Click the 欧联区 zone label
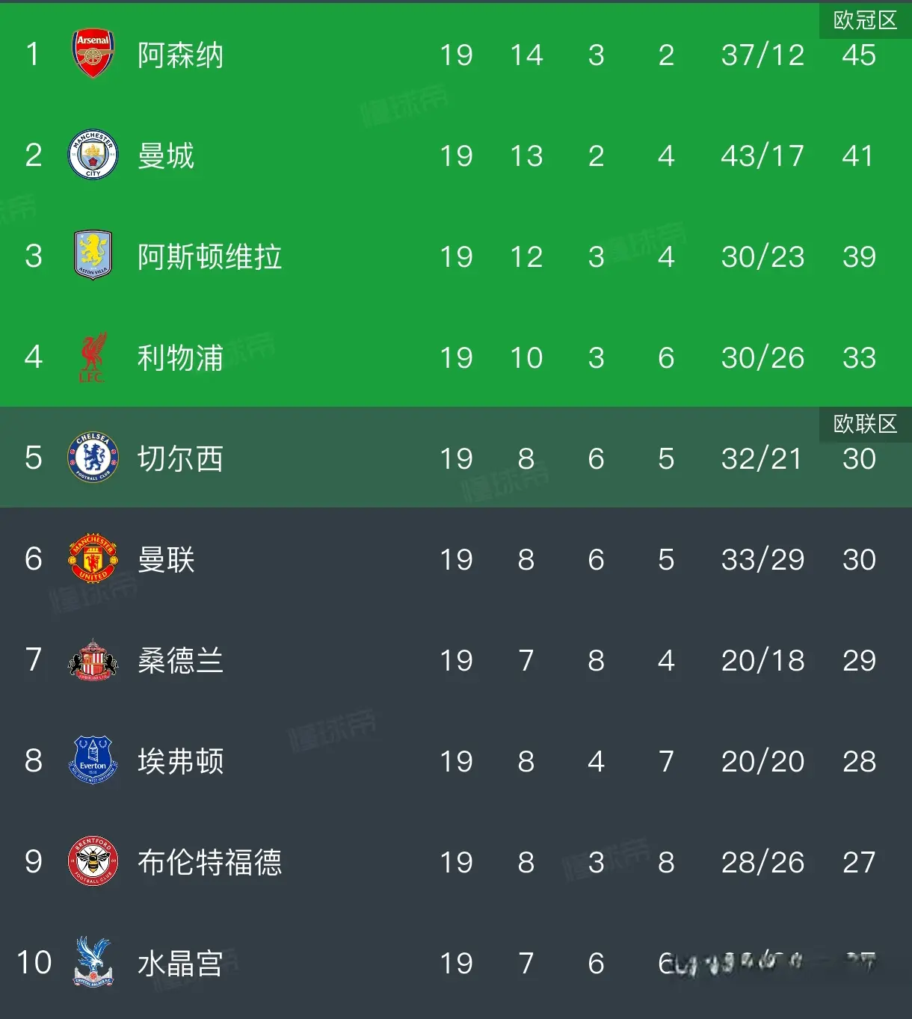Screen dimensions: 912x1019 click(865, 424)
